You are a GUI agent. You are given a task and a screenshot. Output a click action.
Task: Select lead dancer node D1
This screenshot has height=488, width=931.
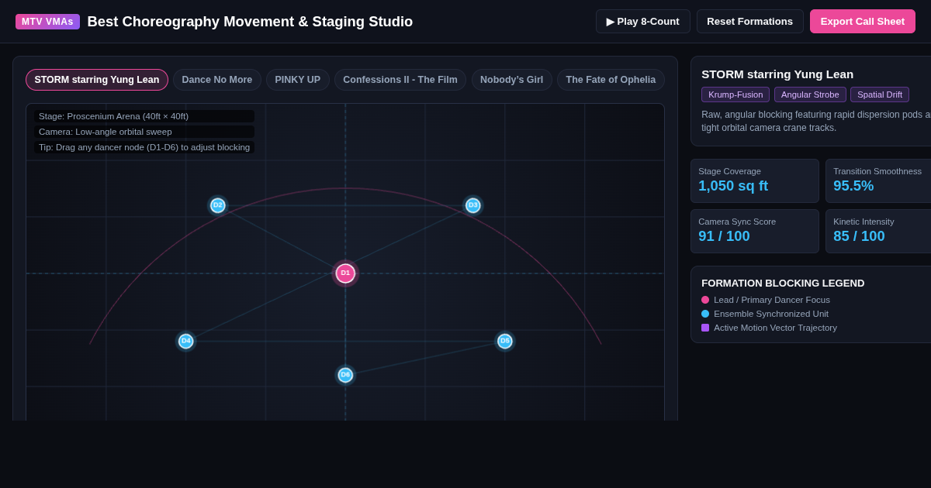345,273
